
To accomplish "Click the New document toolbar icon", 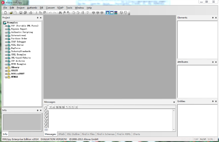I will click(x=5, y=13).
